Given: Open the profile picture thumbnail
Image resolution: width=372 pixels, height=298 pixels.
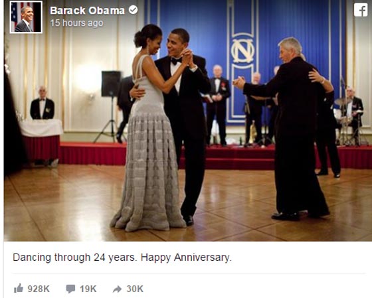Looking at the screenshot, I should 26,17.
